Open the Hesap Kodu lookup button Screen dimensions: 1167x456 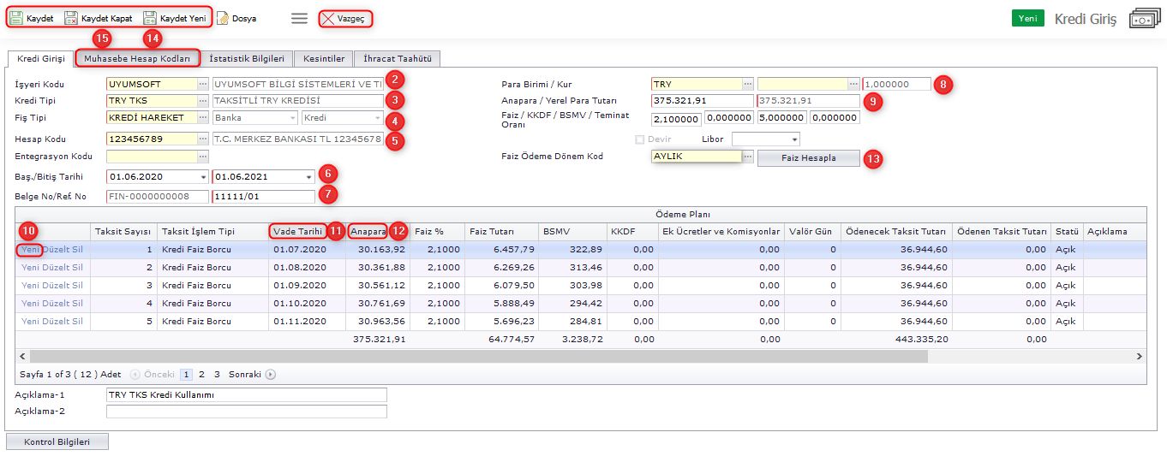[x=202, y=139]
